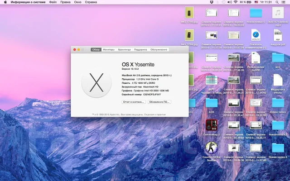This screenshot has width=290, height=181.
Task: Select screenshot thumbnail ending 22.39.44
Action: (234, 125)
